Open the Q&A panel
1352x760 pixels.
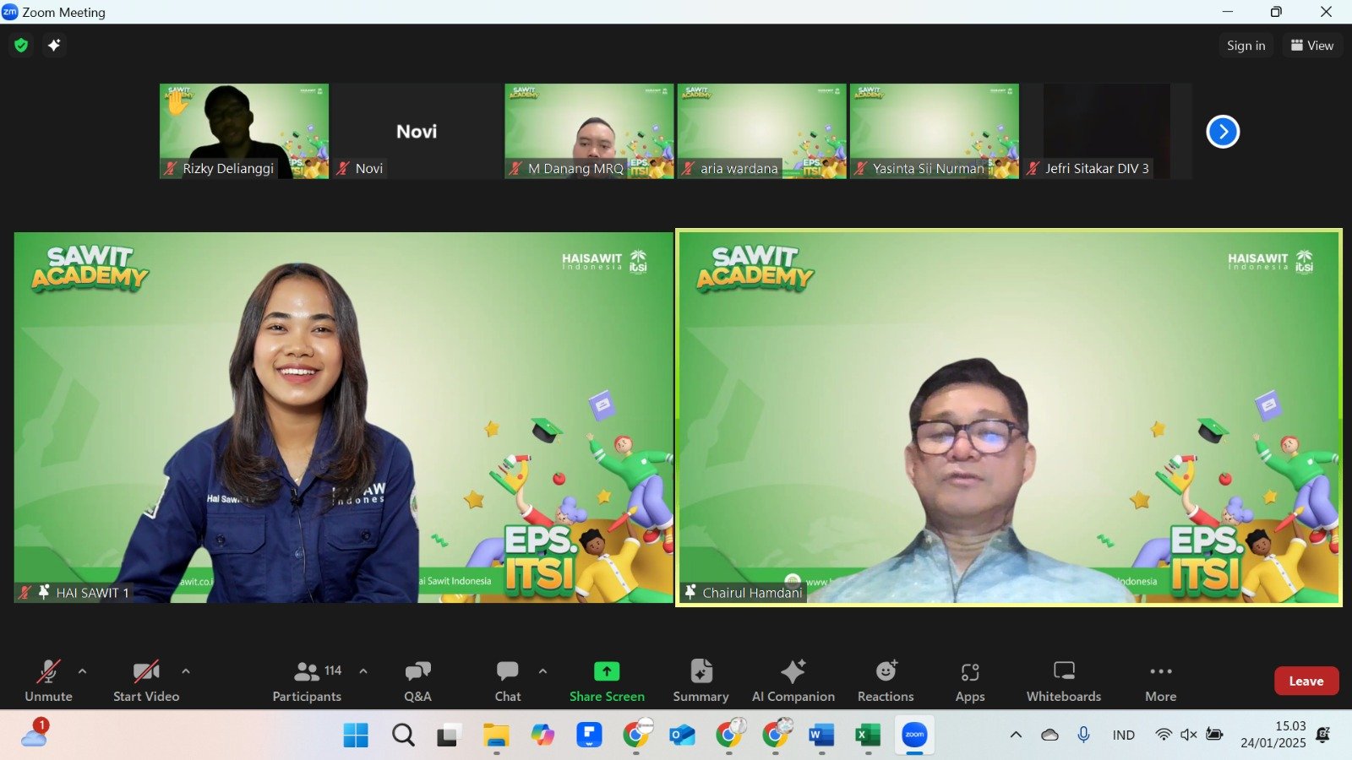click(x=417, y=681)
